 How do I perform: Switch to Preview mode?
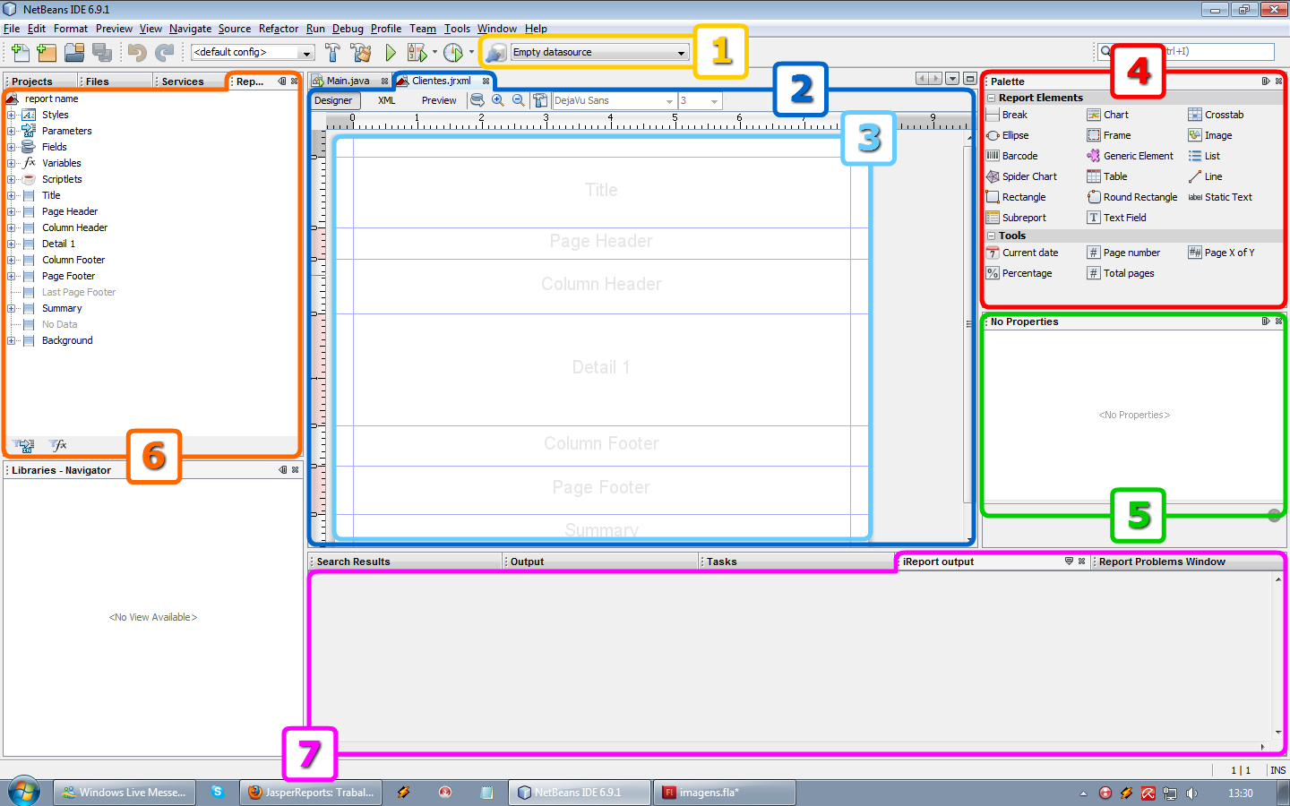439,101
